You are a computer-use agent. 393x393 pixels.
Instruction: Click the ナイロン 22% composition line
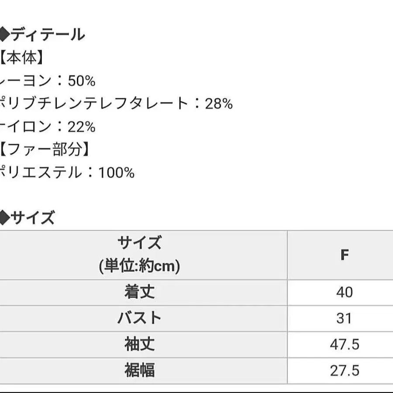(x=47, y=127)
